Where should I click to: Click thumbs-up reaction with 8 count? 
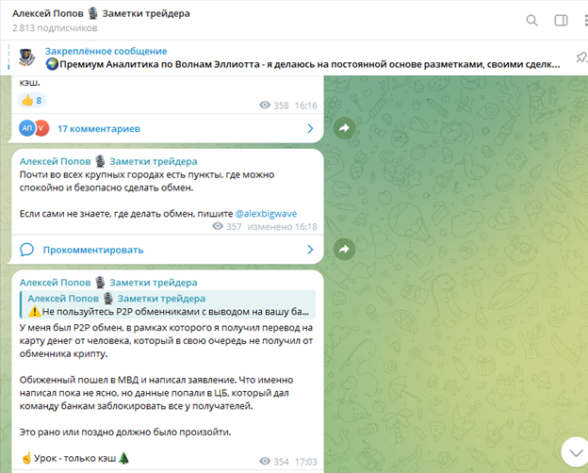(32, 101)
